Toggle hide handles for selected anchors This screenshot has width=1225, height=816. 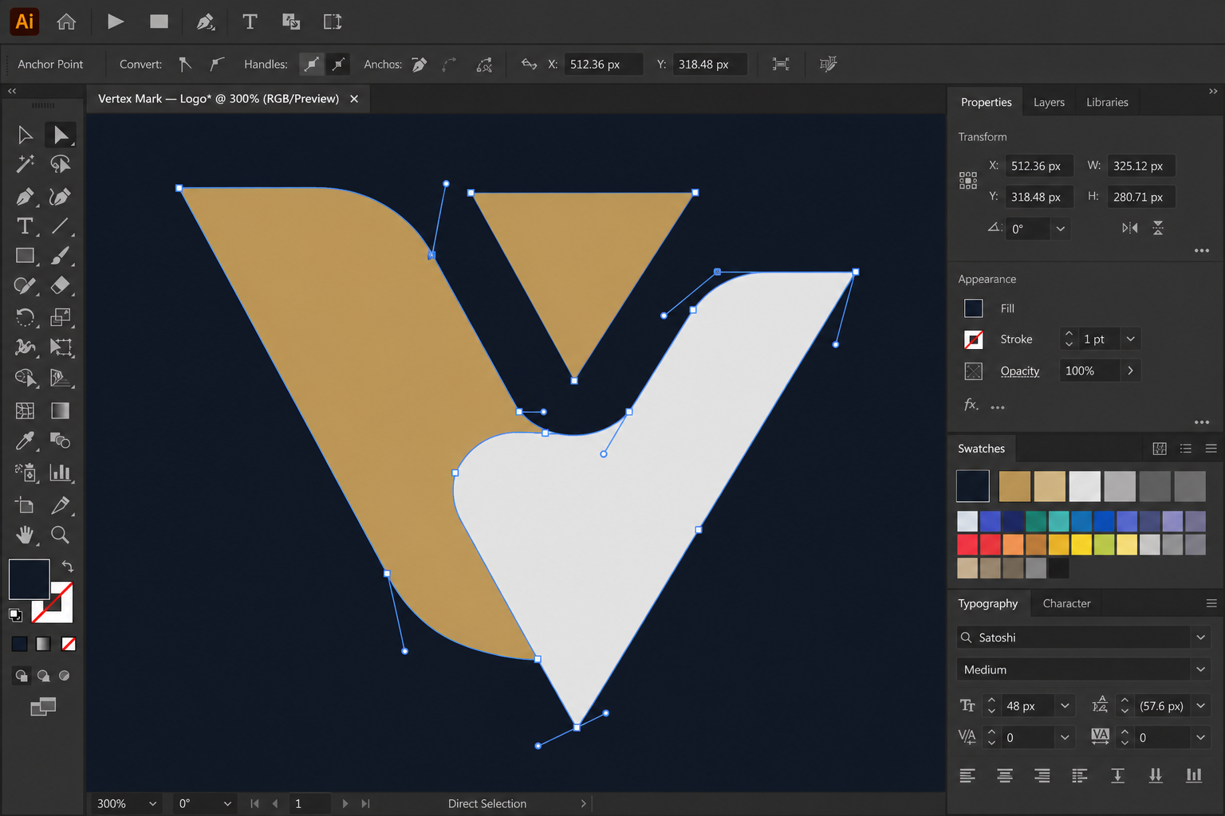(x=338, y=65)
